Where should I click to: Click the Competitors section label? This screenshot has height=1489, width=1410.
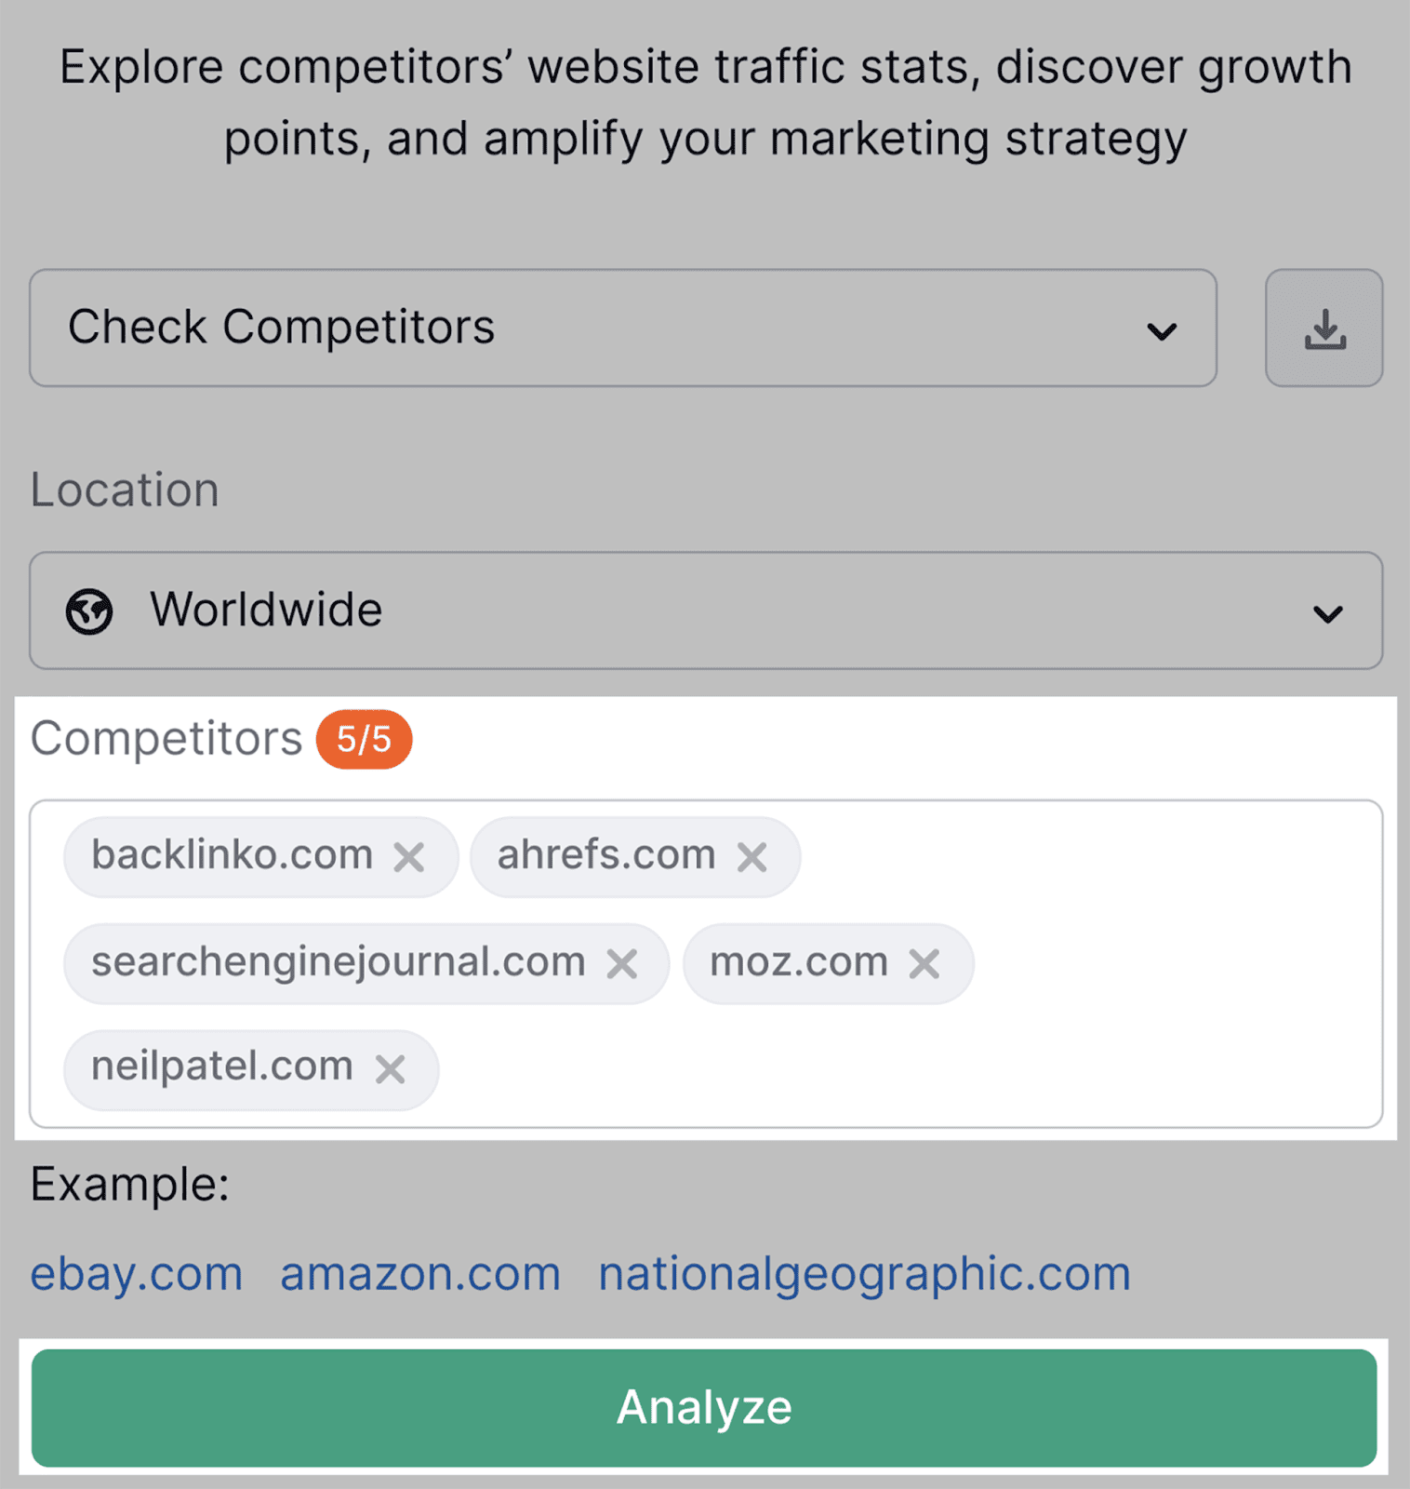(166, 737)
